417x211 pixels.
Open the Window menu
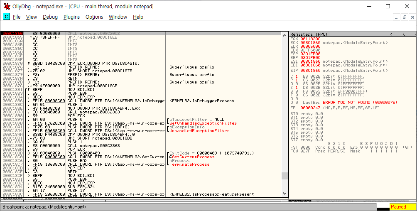[x=118, y=17]
